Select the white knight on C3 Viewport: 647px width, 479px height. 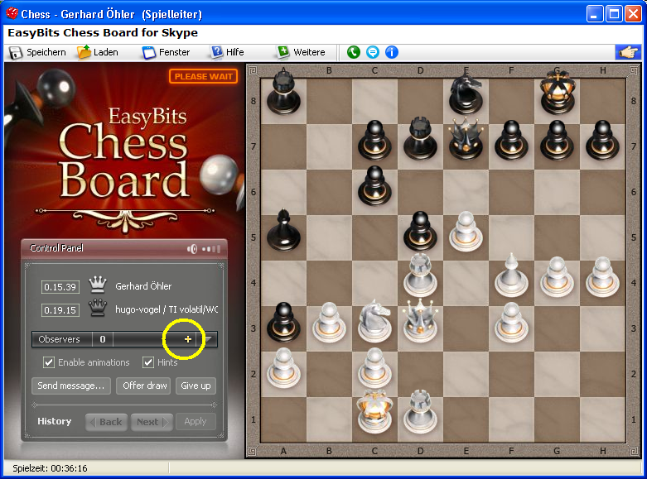pyautogui.click(x=374, y=322)
